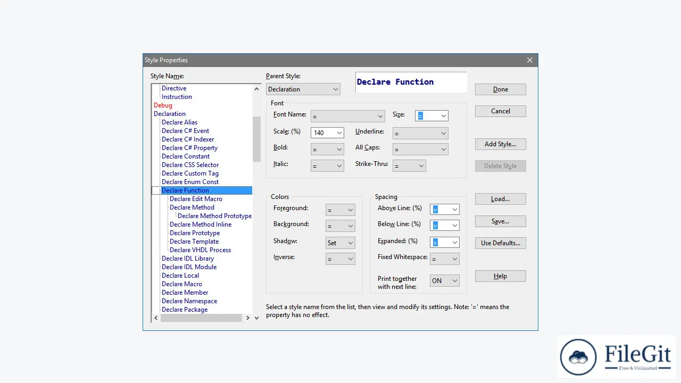Image resolution: width=681 pixels, height=383 pixels.
Task: Open the Italic dropdown
Action: [327, 166]
